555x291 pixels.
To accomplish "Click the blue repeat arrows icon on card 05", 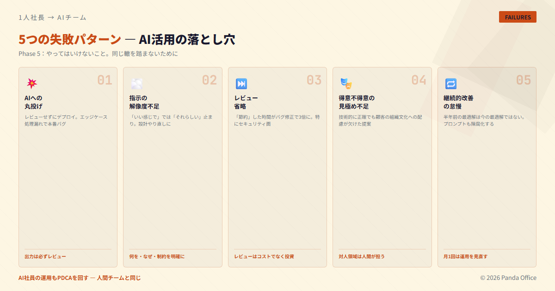I will coord(450,84).
